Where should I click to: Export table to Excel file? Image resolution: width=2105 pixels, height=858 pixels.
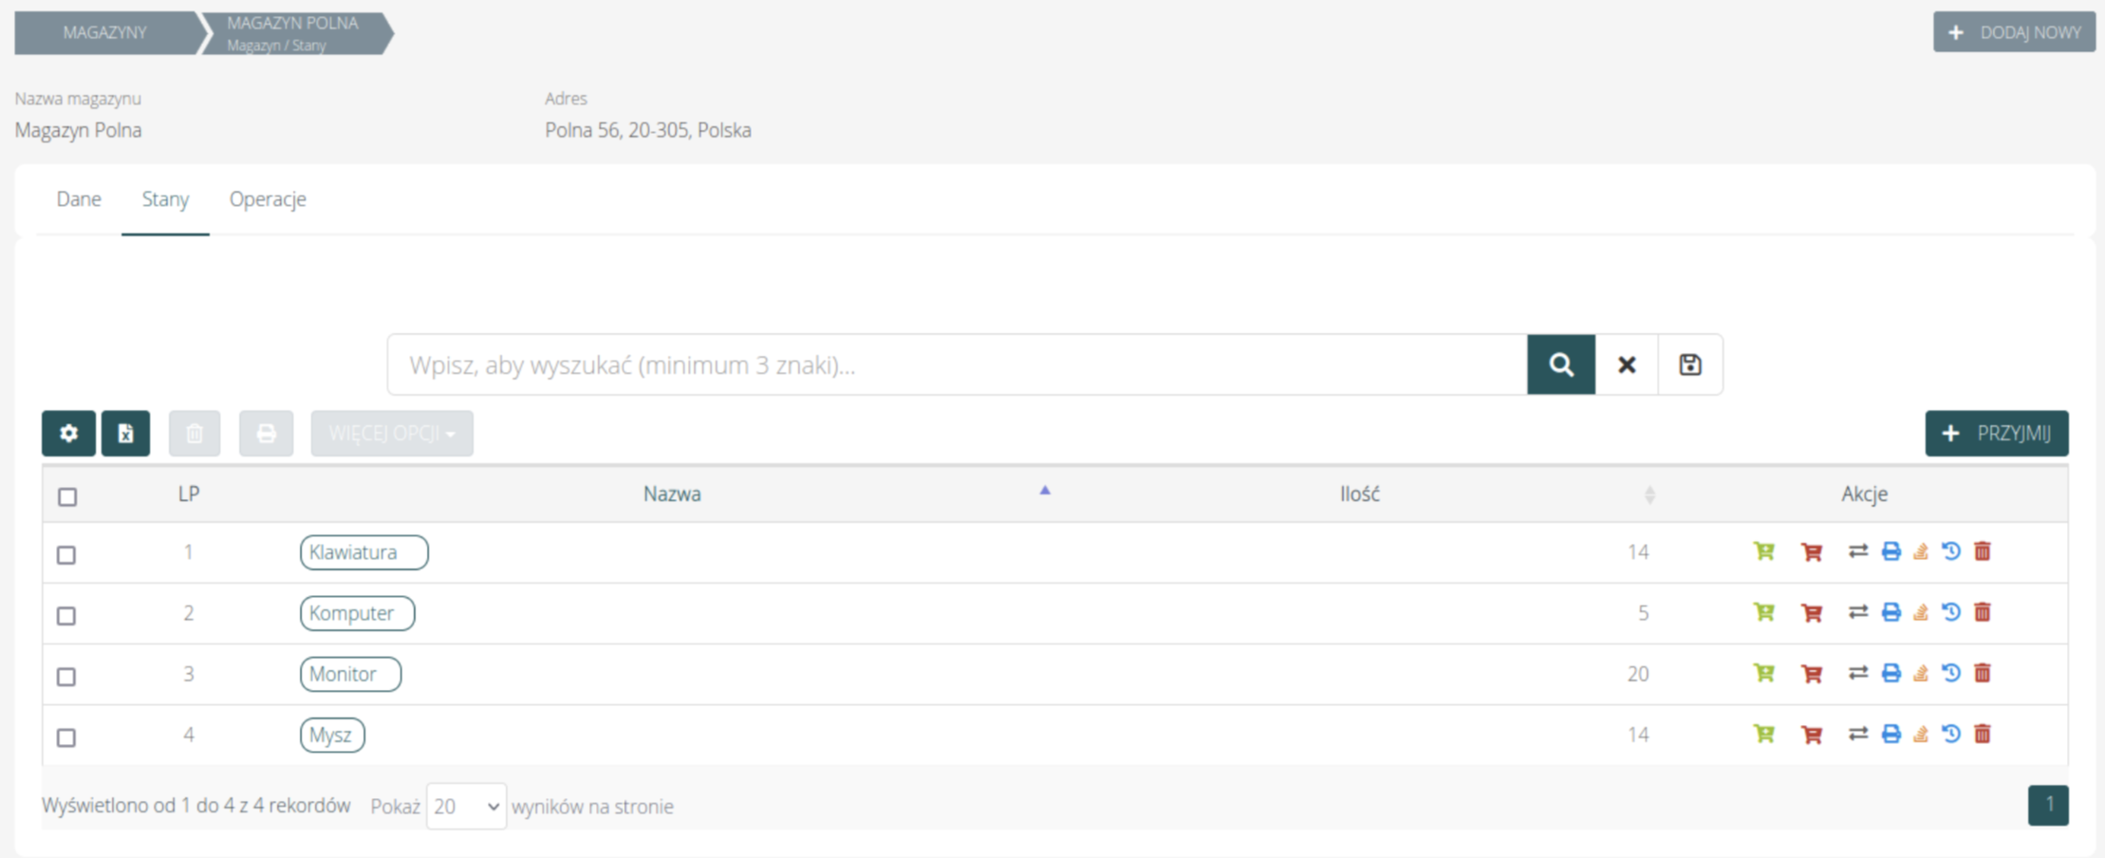tap(125, 434)
